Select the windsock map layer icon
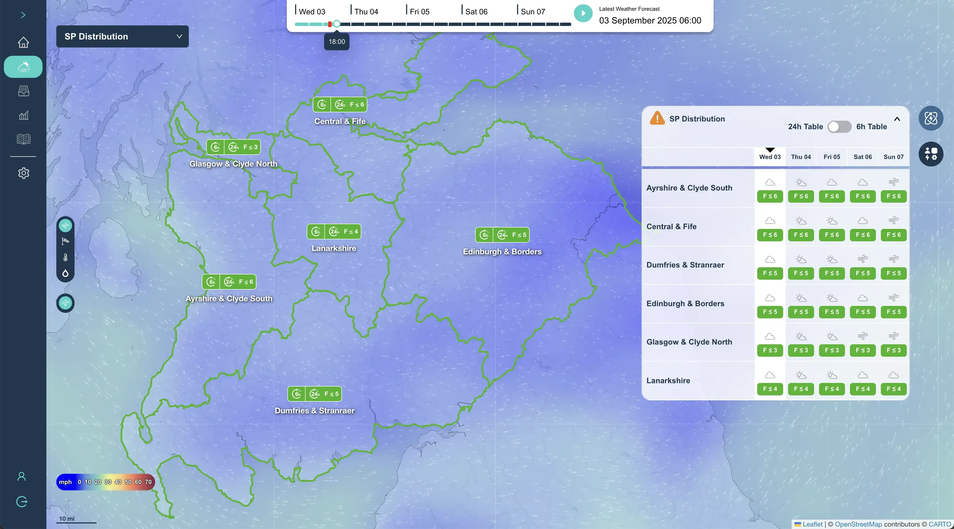Screen dimensions: 954x529 tap(65, 242)
